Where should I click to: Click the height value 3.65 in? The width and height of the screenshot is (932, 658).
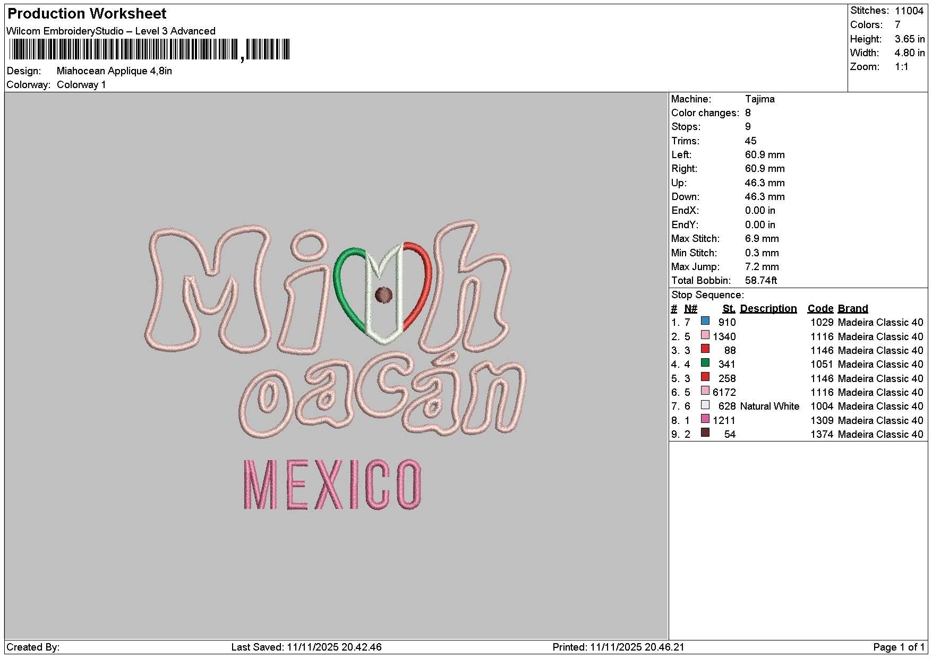(x=910, y=39)
